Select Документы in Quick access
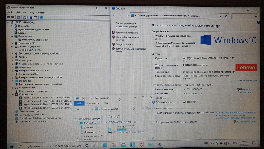264x149 pixels. coord(90,132)
